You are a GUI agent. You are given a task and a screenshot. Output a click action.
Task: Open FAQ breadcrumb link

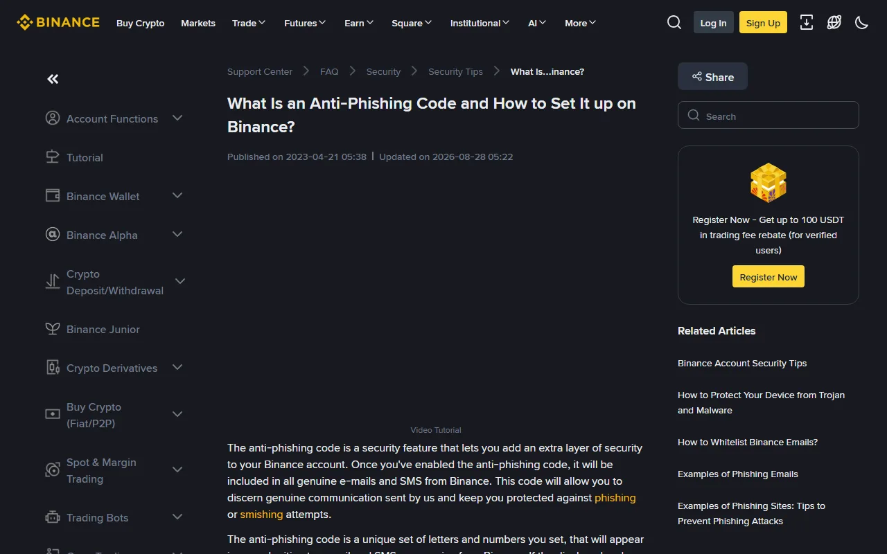point(329,71)
